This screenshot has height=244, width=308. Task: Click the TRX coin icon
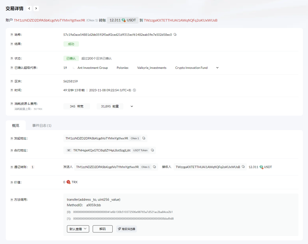(68, 182)
